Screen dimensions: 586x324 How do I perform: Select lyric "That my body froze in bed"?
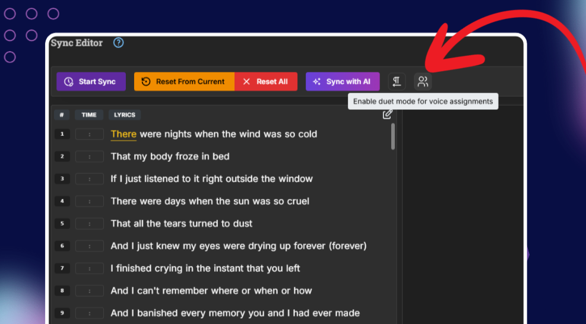[x=170, y=156]
